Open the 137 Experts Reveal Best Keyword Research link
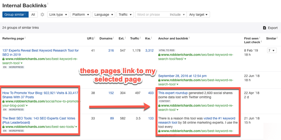The height and width of the screenshot is (140, 281). (x=40, y=52)
